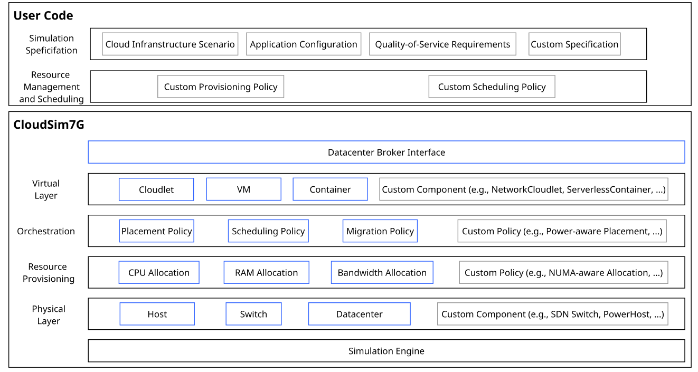
Task: Click the Resource Management and Scheduling label
Action: (51, 87)
